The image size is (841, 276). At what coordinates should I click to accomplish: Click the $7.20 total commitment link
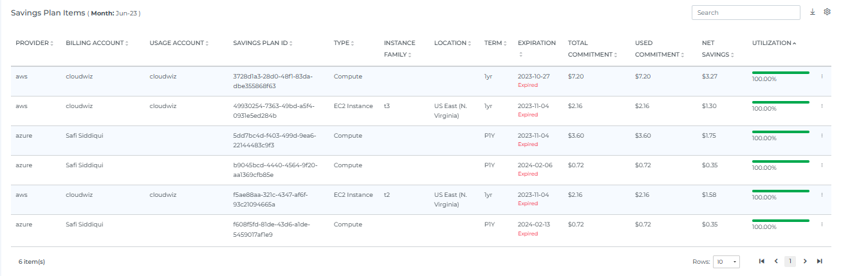coord(575,77)
